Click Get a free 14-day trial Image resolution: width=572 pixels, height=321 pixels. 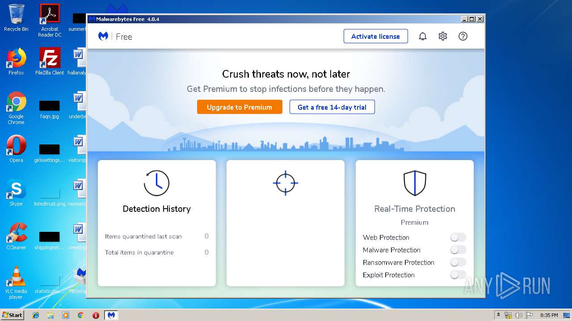tap(332, 107)
